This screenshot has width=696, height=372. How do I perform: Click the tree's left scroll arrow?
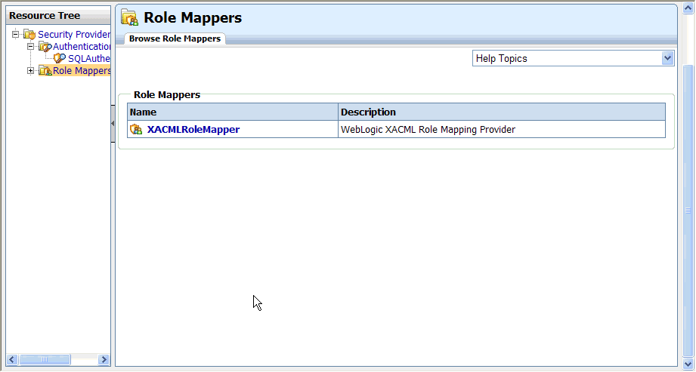pyautogui.click(x=12, y=359)
